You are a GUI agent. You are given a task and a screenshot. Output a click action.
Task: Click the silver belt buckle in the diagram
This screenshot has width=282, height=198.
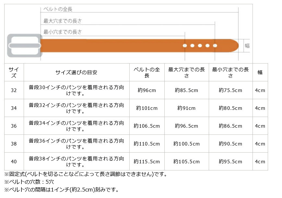point(25,45)
